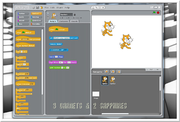
Task: Click the sprite list vertical scrollbar
Action: 160,84
